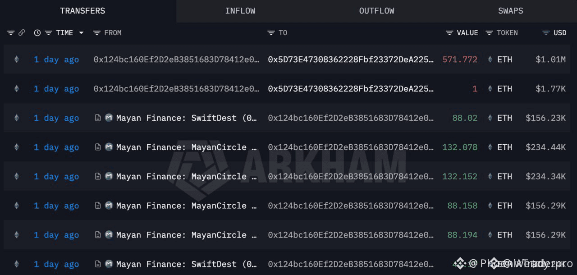Click the Ethereum chain icon in the 132.078 row
This screenshot has height=275, width=577.
pyautogui.click(x=17, y=147)
